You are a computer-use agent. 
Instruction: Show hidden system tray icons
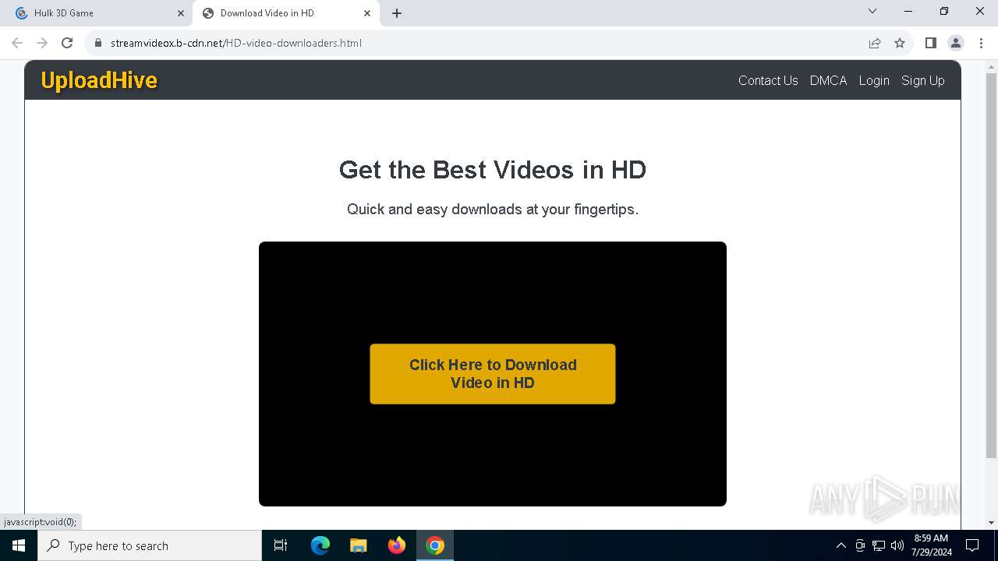841,545
